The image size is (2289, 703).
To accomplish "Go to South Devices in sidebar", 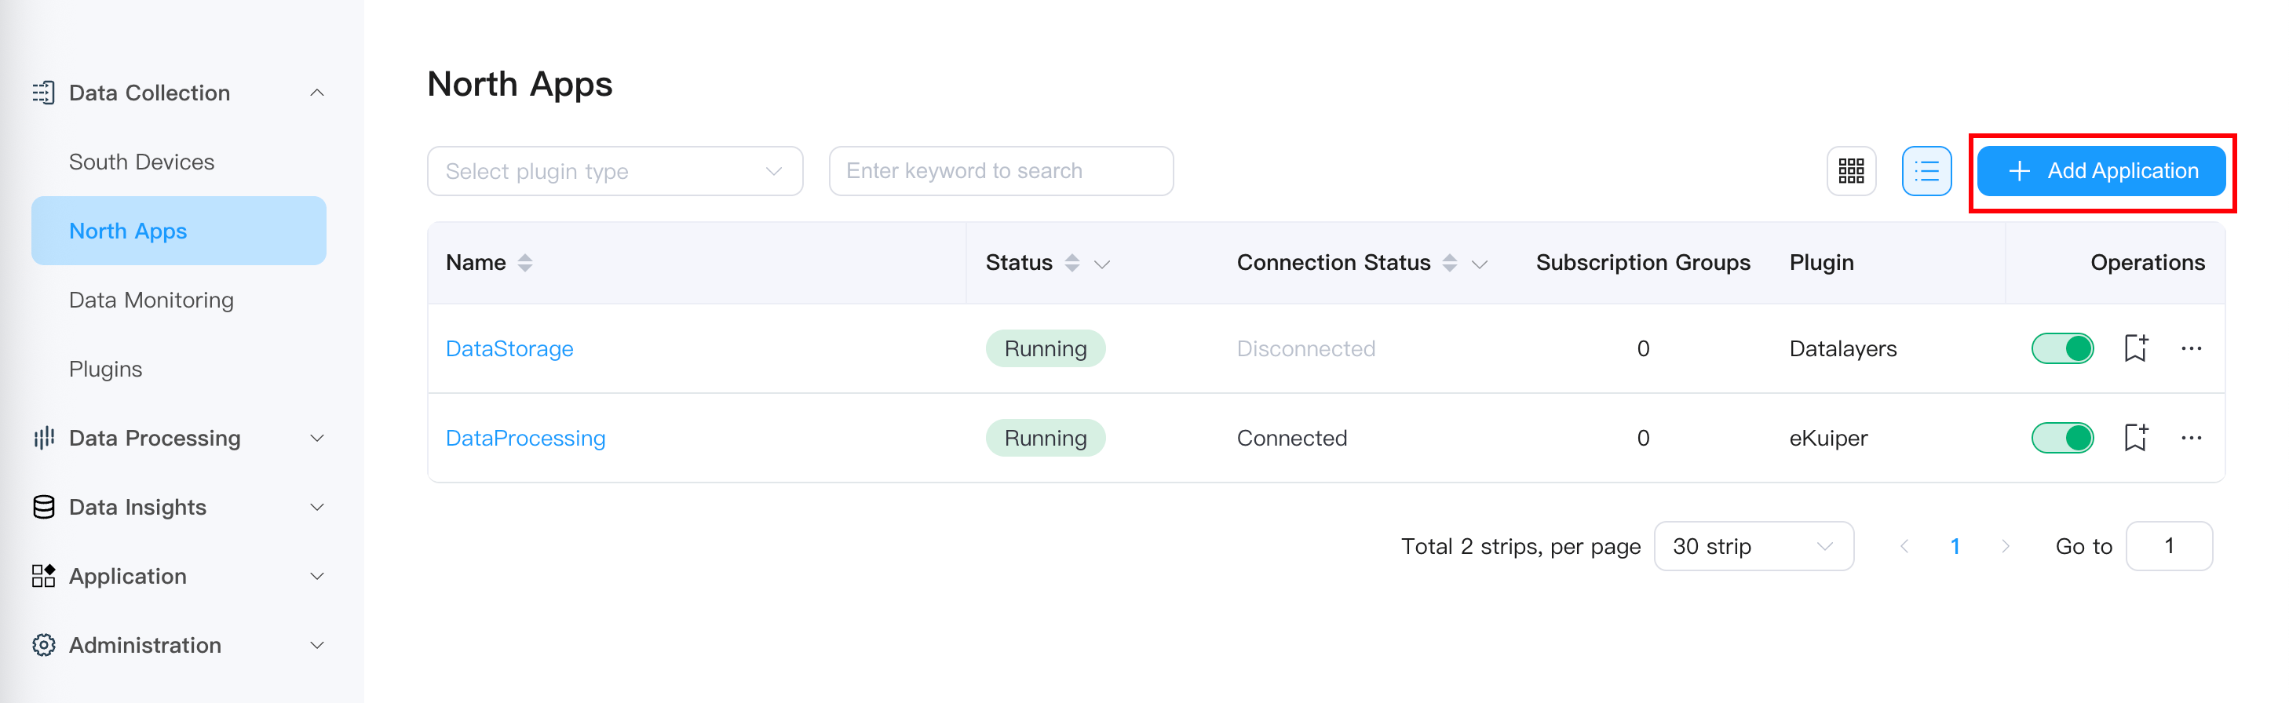I will [x=141, y=162].
